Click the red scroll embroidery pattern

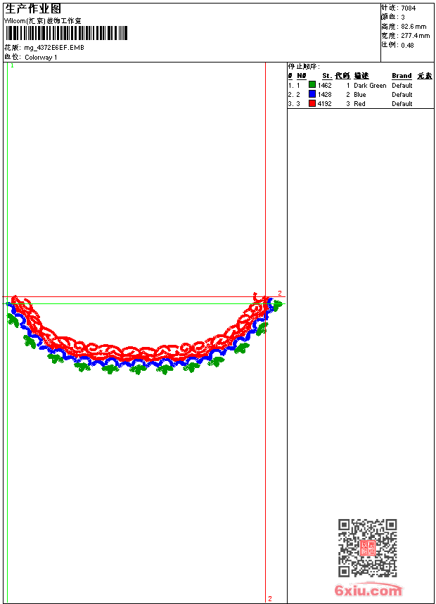(x=141, y=349)
